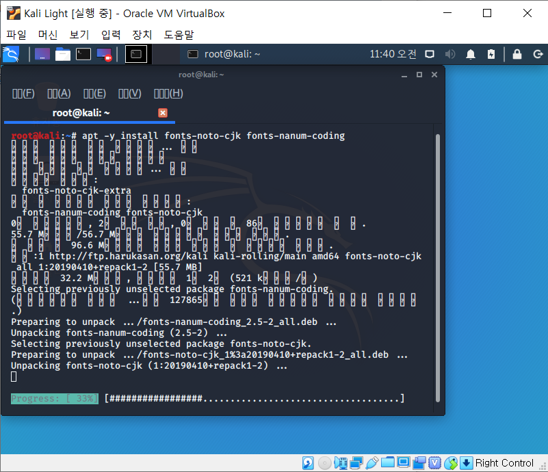The height and width of the screenshot is (472, 548).
Task: Click VirtualBox display status icon
Action: click(x=404, y=463)
